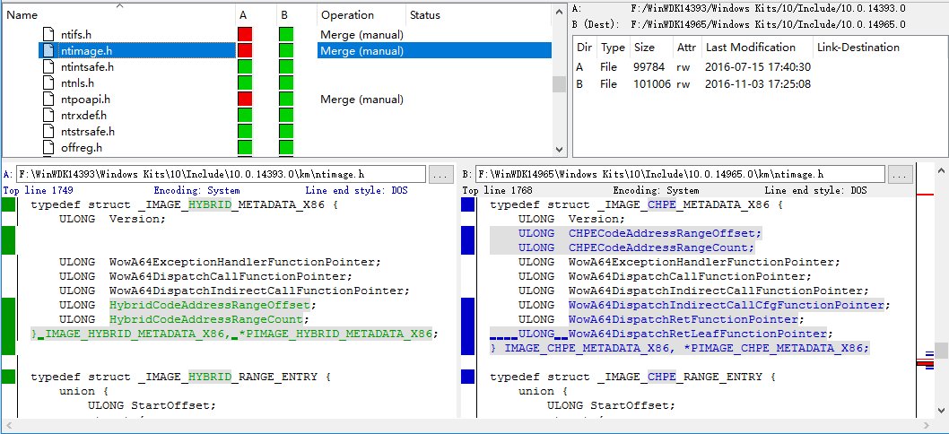The width and height of the screenshot is (949, 434).
Task: Click red A status square for ntifs.h
Action: pyautogui.click(x=245, y=34)
